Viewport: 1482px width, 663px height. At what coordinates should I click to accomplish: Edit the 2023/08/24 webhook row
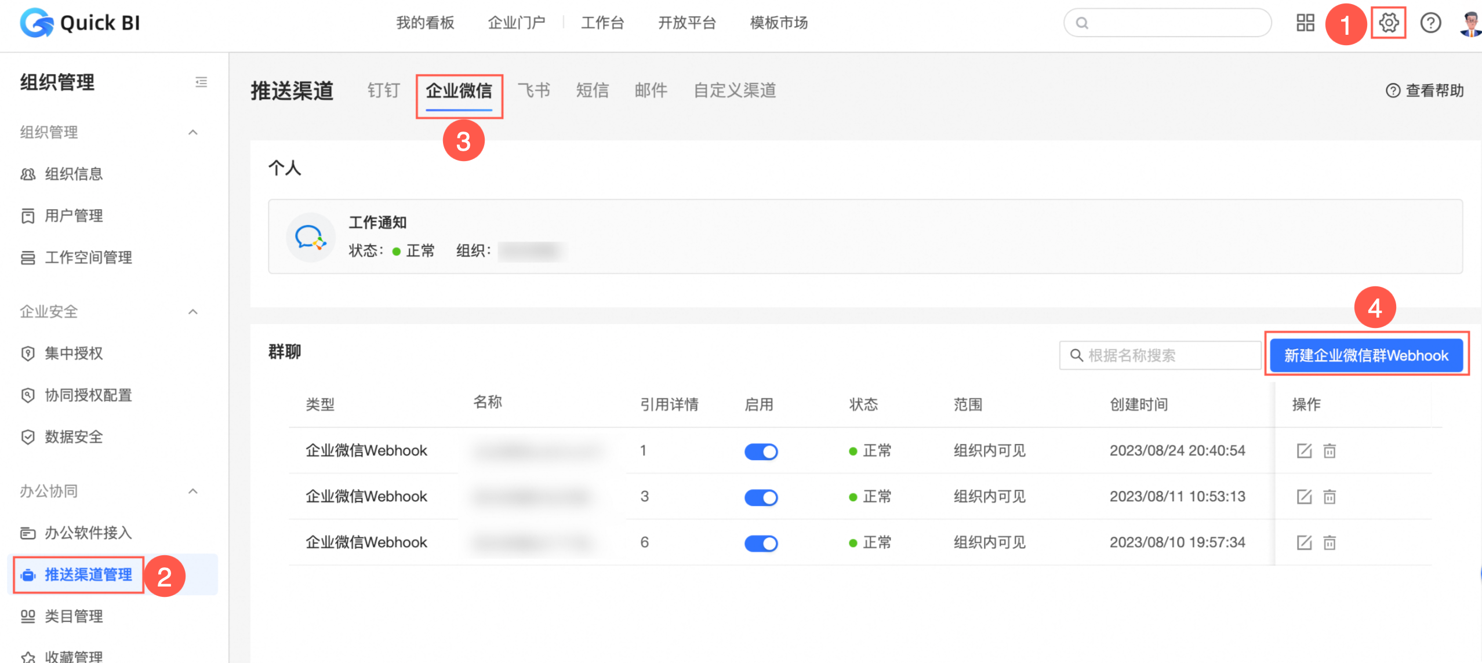click(x=1304, y=451)
